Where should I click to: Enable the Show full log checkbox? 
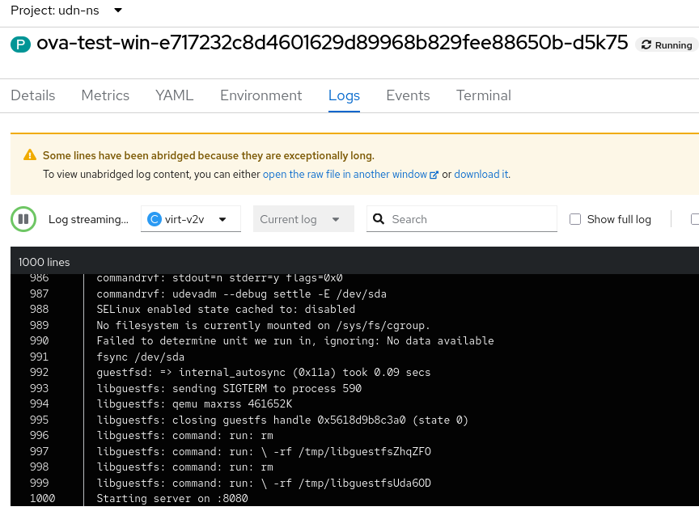[x=575, y=219]
